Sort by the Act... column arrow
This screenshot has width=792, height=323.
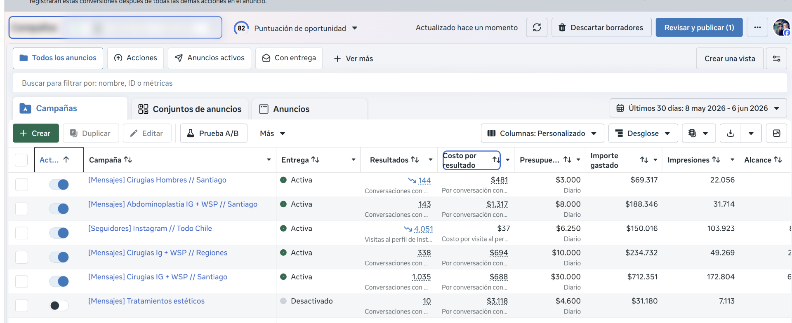(x=66, y=160)
